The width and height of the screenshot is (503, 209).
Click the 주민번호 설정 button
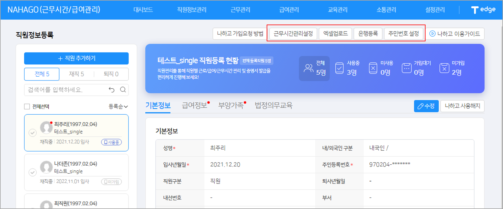tap(403, 34)
